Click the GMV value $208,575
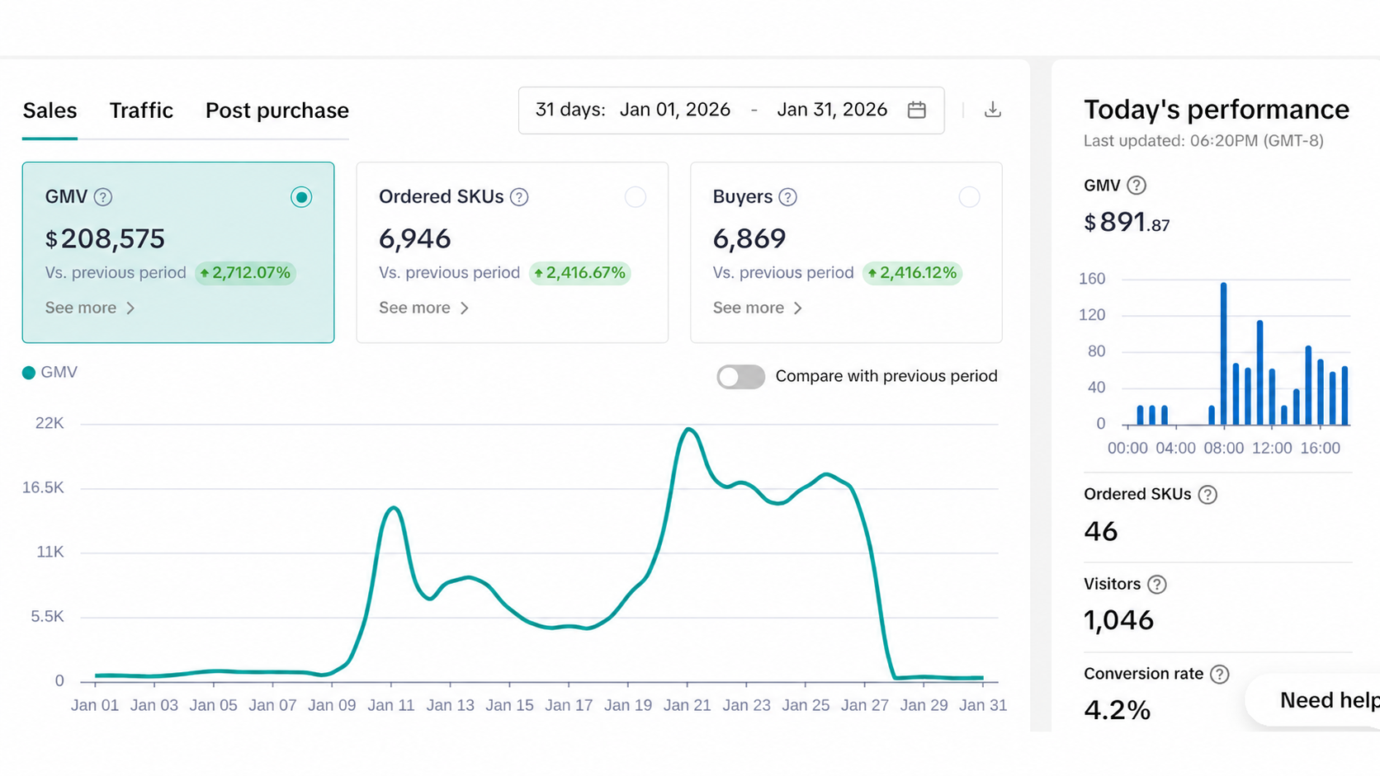The image size is (1380, 776). point(105,239)
